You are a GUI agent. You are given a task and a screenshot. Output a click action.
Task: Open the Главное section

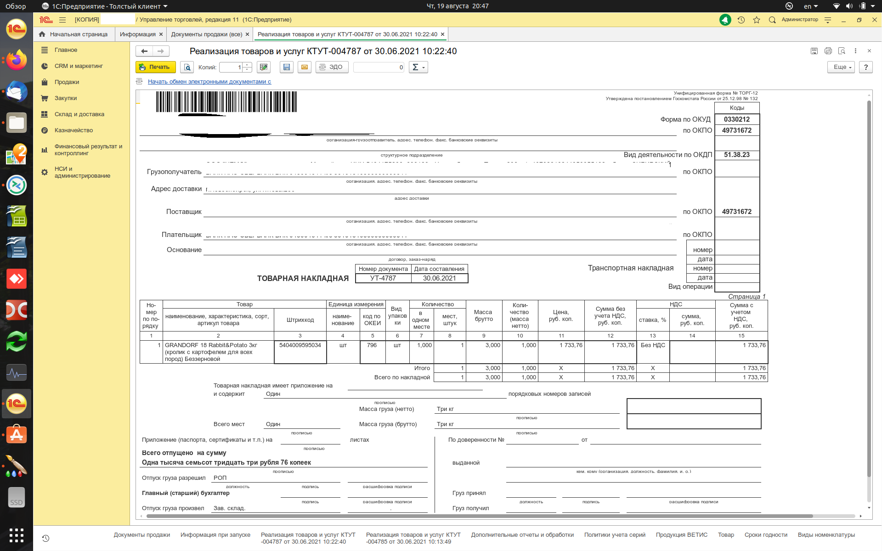66,50
